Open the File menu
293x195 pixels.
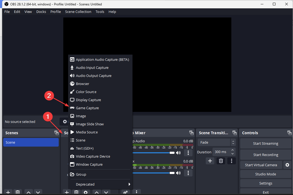click(7, 12)
